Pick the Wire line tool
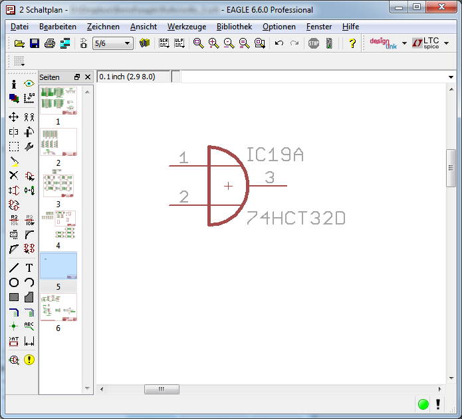This screenshot has height=419, width=462. point(13,268)
